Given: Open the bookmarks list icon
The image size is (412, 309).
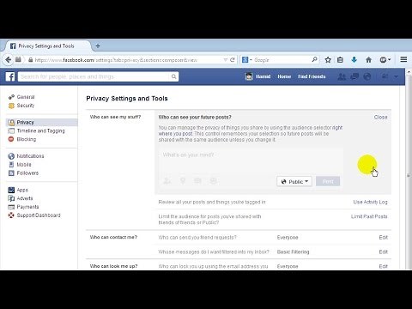Looking at the screenshot, I should (340, 59).
